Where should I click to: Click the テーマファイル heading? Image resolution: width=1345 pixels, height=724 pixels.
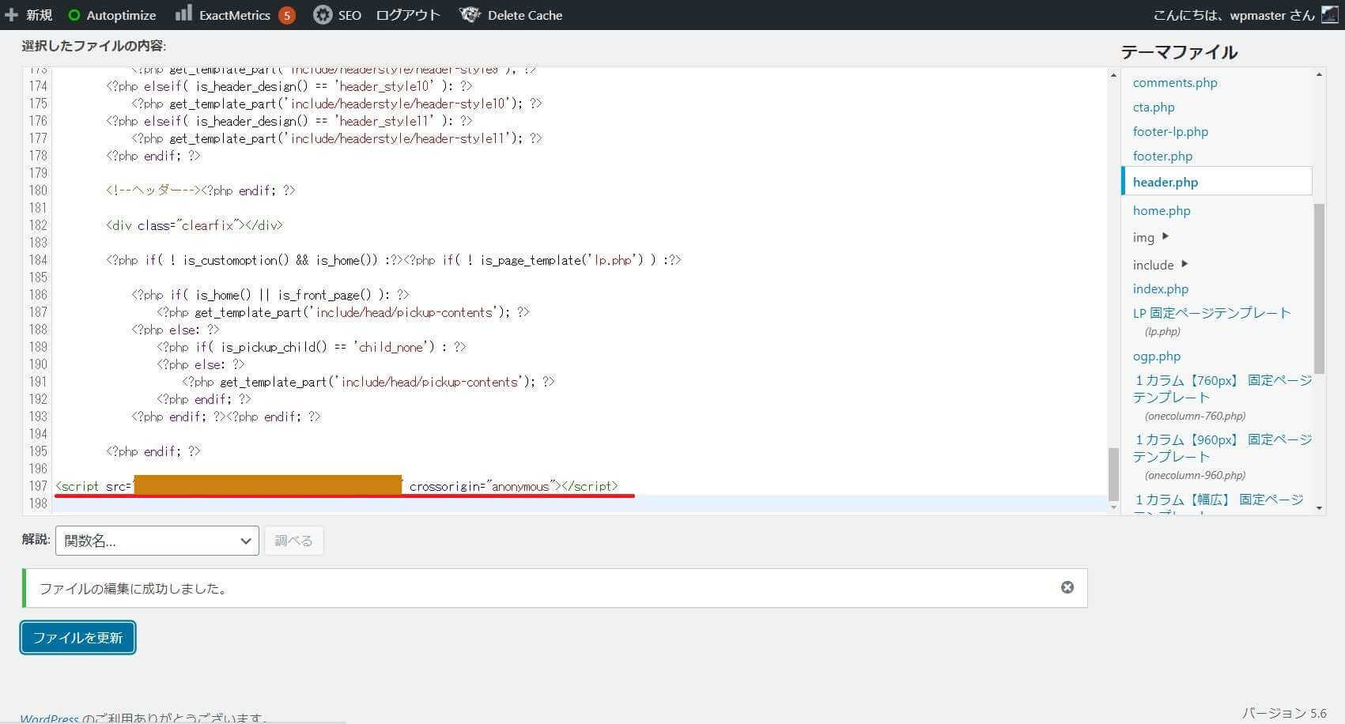pos(1179,52)
